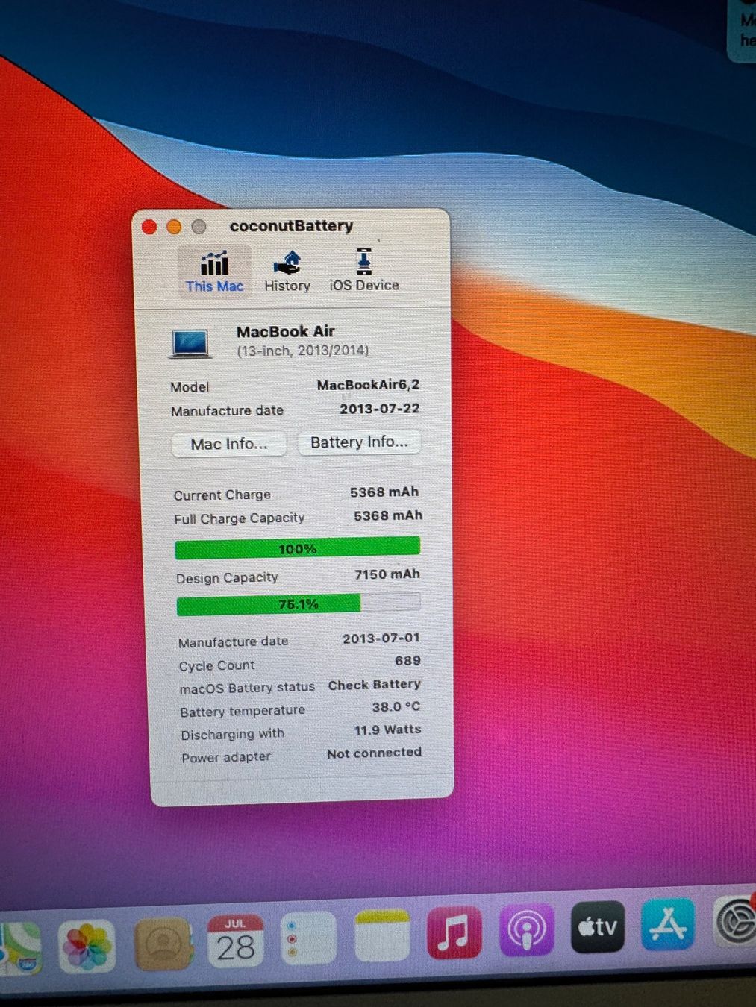This screenshot has width=756, height=1007.
Task: Open Notes from the Dock
Action: click(x=382, y=935)
